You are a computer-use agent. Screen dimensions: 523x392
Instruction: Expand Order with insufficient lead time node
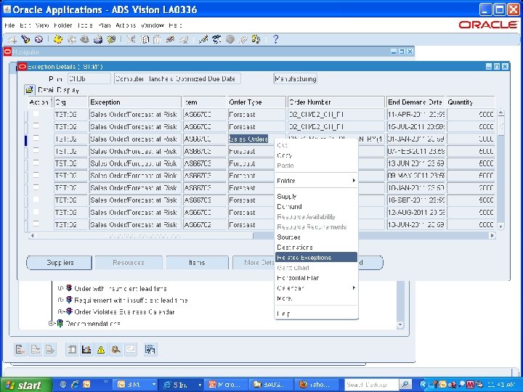60,288
